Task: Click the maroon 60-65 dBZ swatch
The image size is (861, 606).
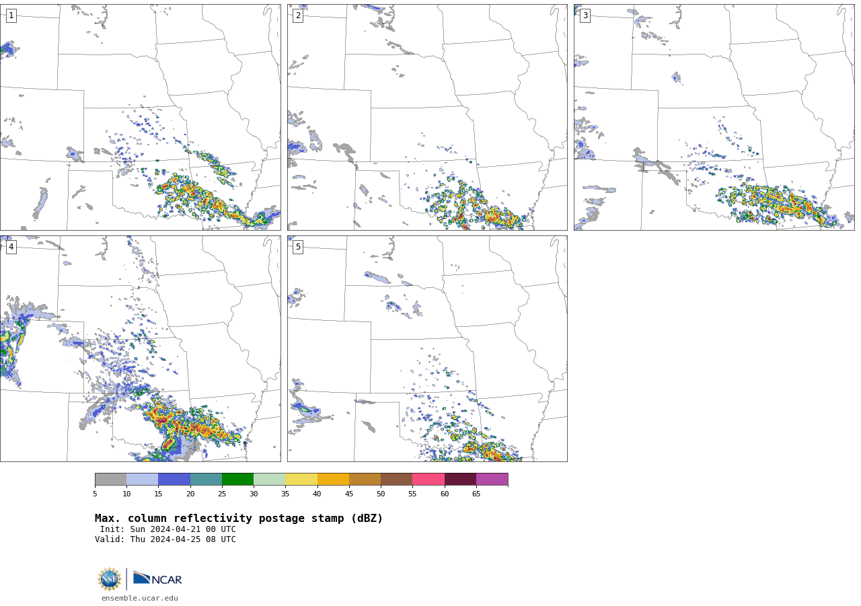Action: 460,479
